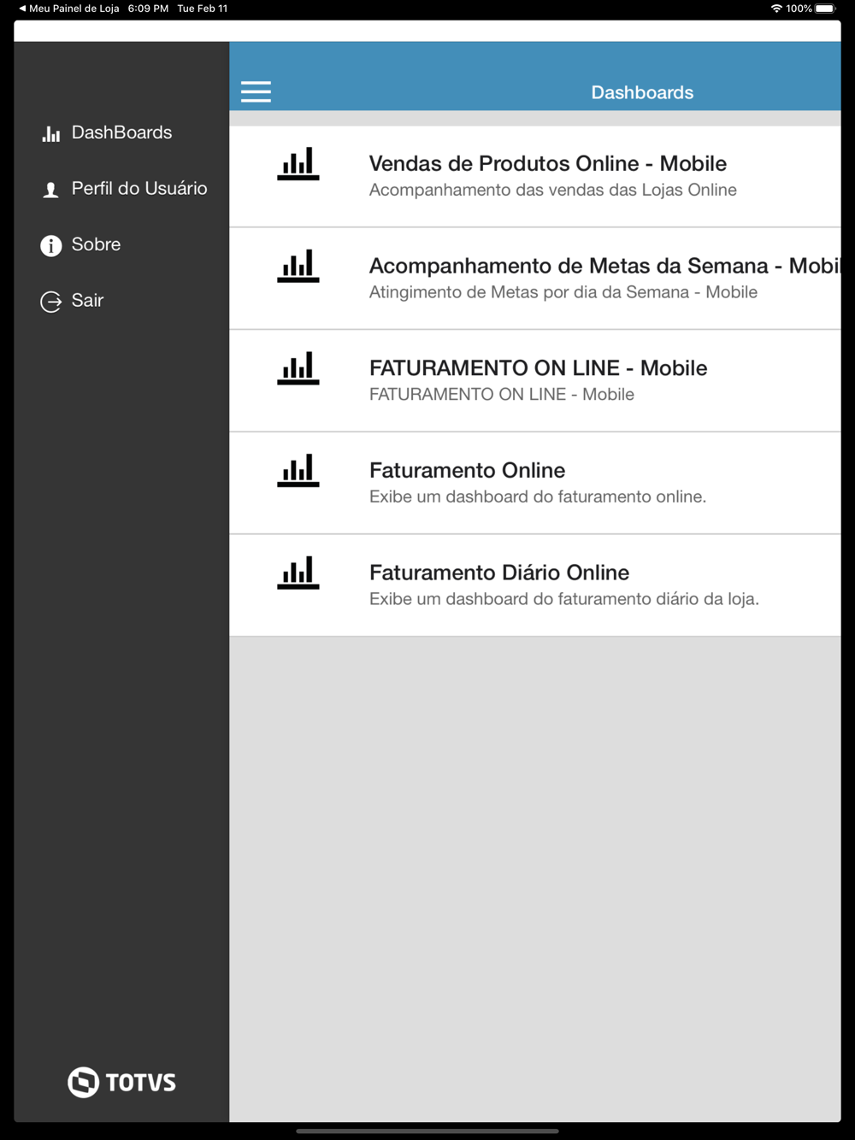Image resolution: width=855 pixels, height=1140 pixels.
Task: Click 'Exibe um dashboard do faturamento online.' text
Action: pyautogui.click(x=538, y=497)
